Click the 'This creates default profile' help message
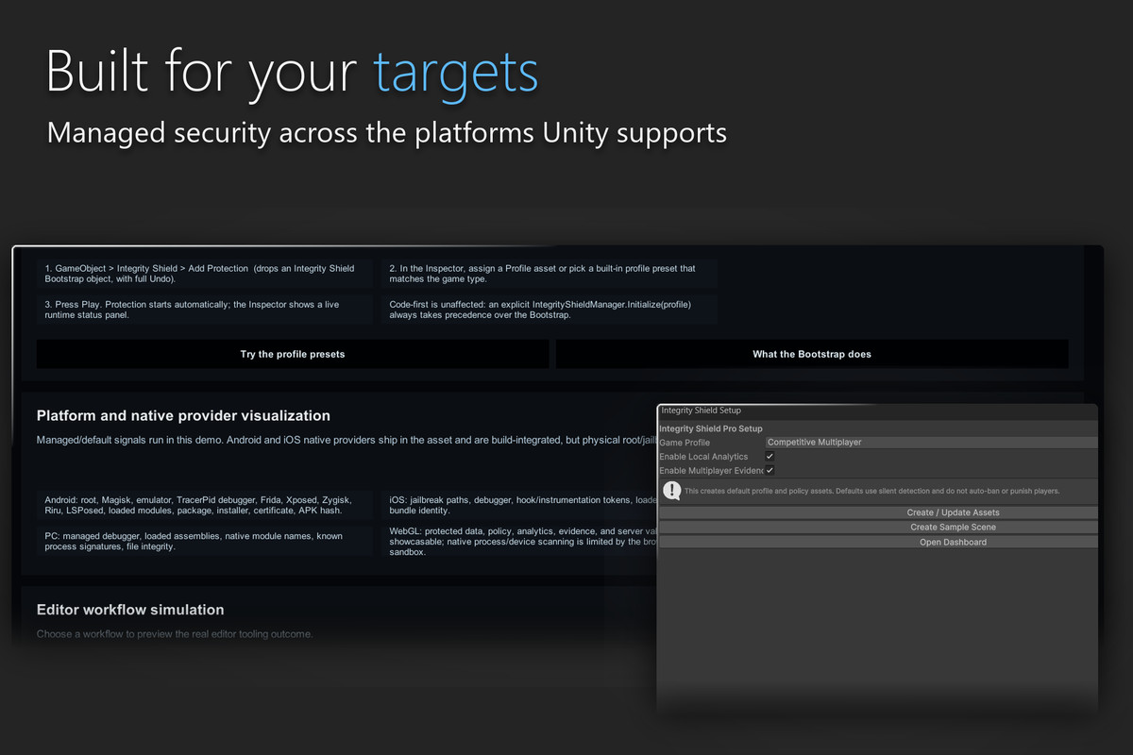Viewport: 1133px width, 755px height. coord(871,491)
